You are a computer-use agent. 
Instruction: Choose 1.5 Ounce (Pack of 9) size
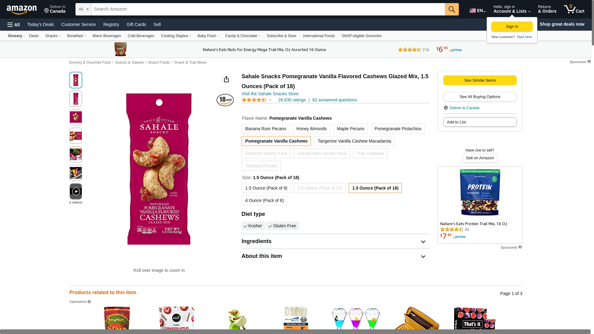coord(266,188)
